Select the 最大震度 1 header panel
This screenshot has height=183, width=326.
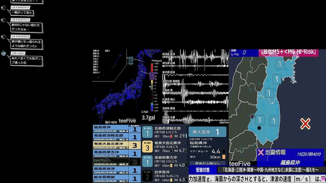207,132
